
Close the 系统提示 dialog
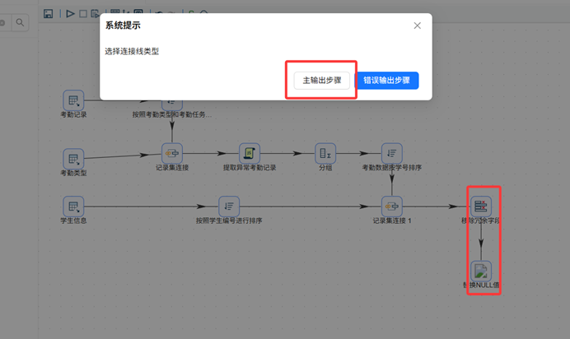coord(418,26)
